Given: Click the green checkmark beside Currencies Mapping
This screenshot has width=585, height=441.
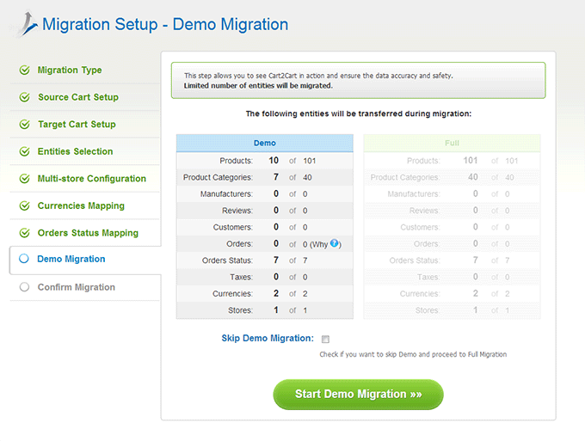Looking at the screenshot, I should (x=25, y=205).
